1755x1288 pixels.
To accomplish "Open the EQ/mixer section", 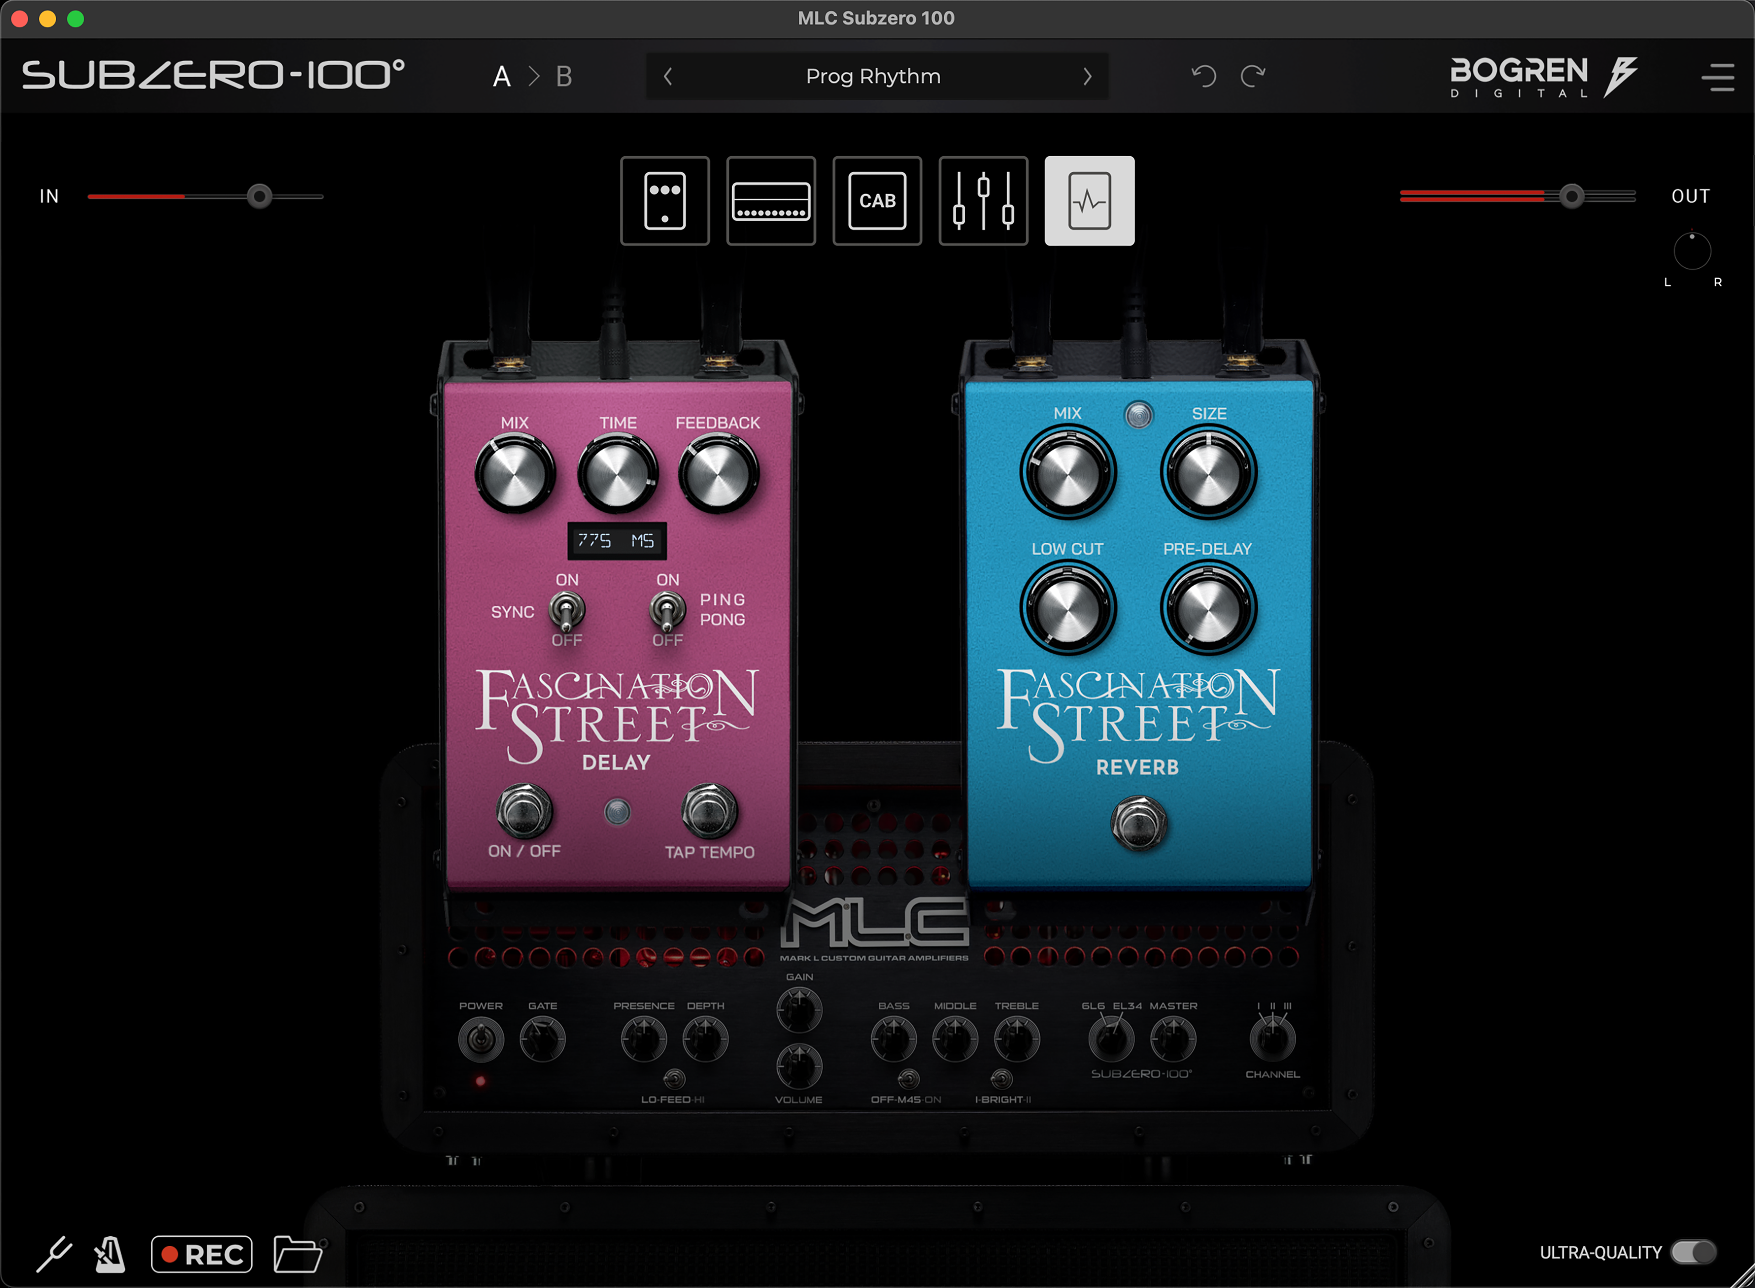I will tap(982, 201).
